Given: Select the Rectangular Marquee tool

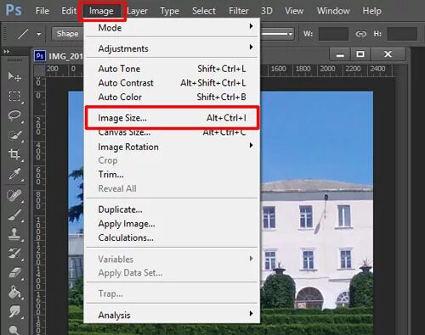Looking at the screenshot, I should click(x=14, y=96).
